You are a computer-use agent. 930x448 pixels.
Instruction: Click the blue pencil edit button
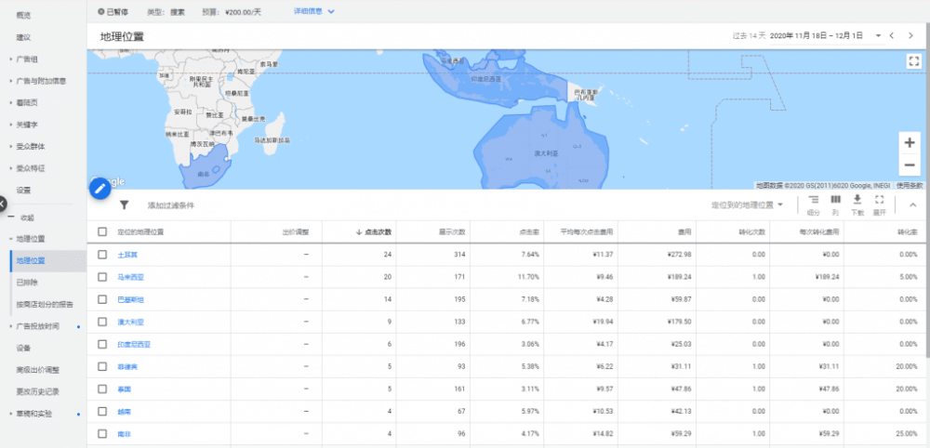[x=100, y=188]
